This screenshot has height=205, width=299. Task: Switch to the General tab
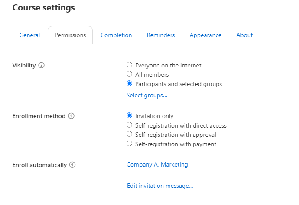click(x=29, y=35)
